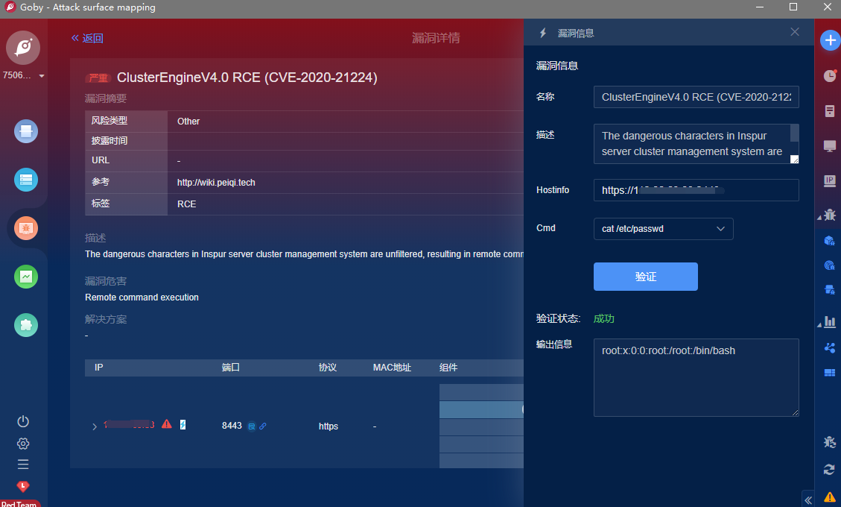
Task: Open the account dropdown arrow under logo
Action: pyautogui.click(x=42, y=76)
